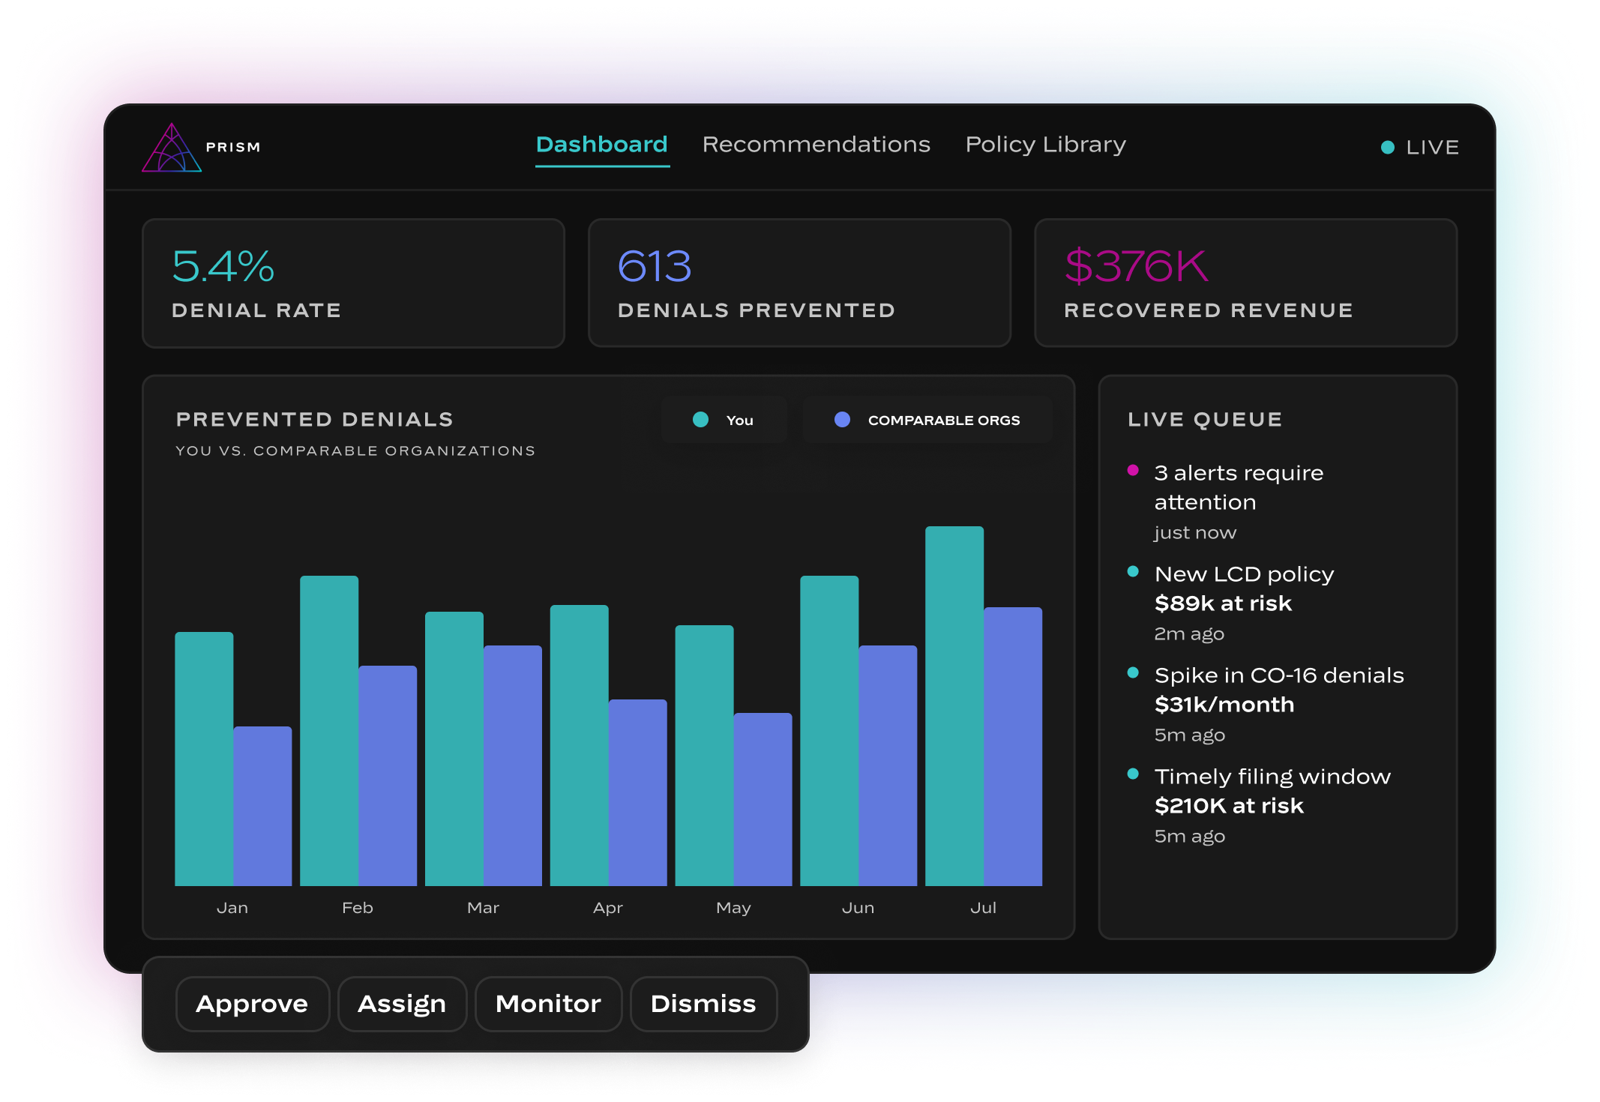The height and width of the screenshot is (1102, 1600).
Task: Open the Denial Rate 5.4% card
Action: coord(353,283)
